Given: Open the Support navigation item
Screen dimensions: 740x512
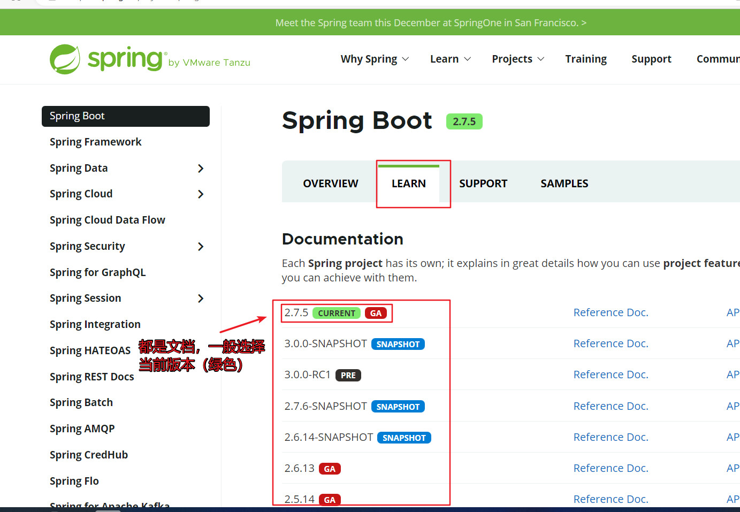Looking at the screenshot, I should [651, 59].
